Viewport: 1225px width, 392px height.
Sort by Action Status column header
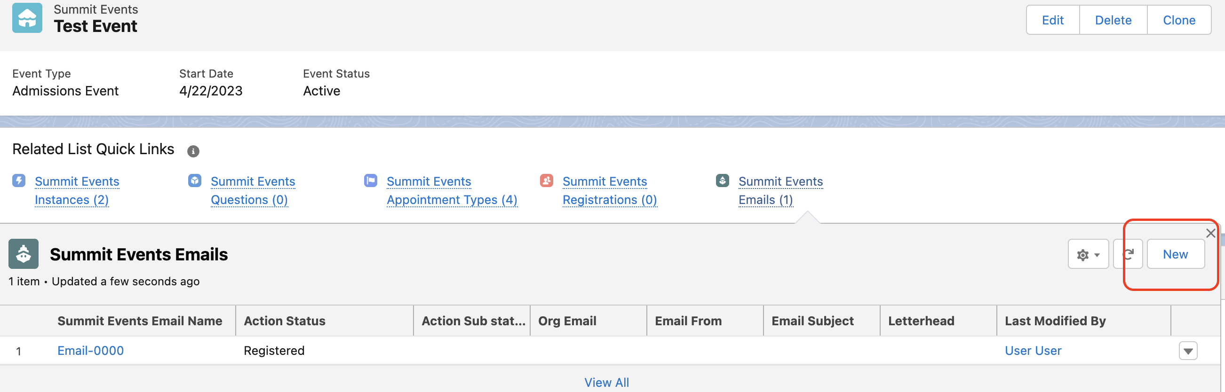(284, 321)
